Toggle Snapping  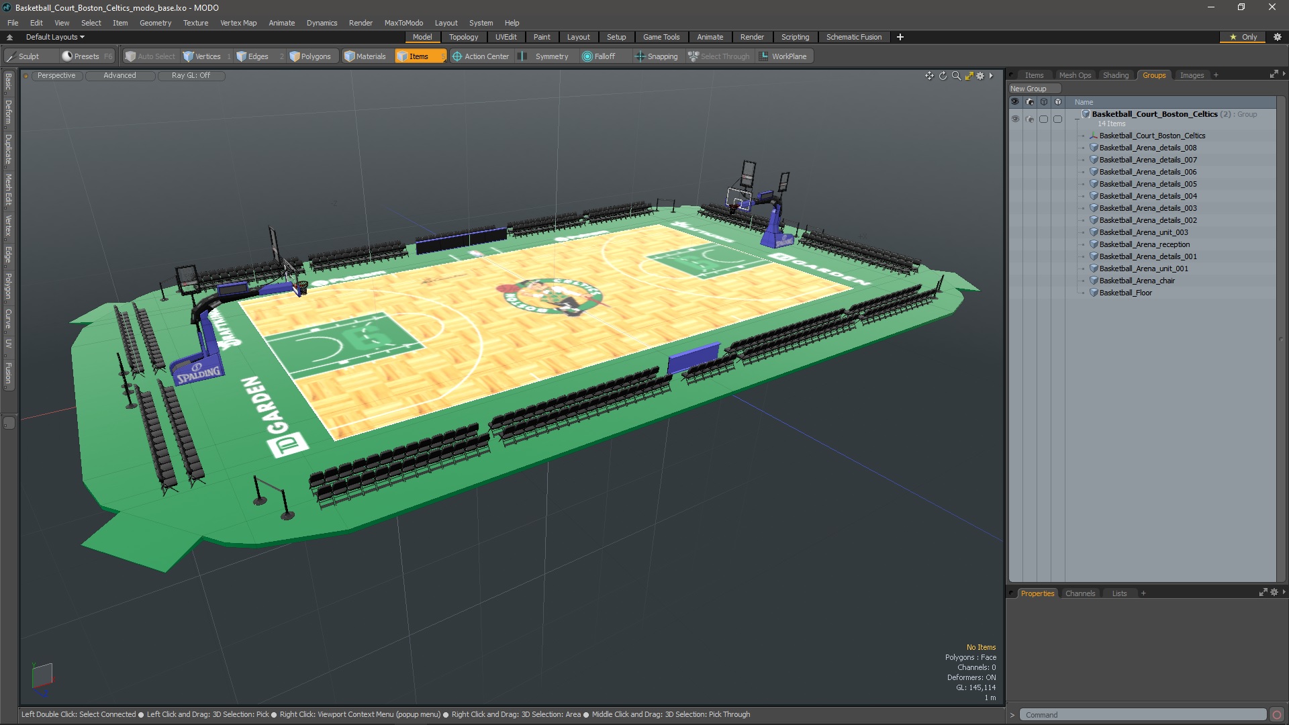click(x=657, y=56)
